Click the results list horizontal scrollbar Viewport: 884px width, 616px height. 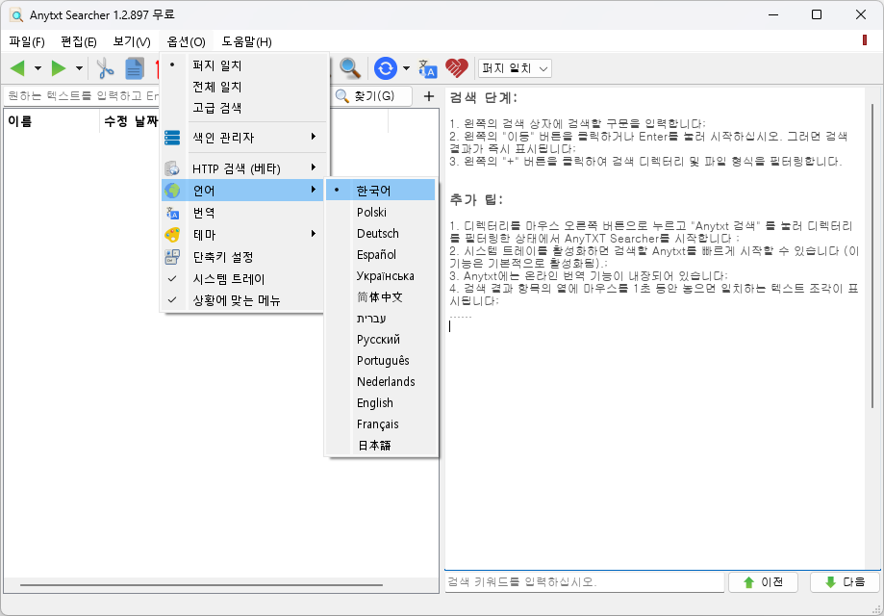[201, 585]
